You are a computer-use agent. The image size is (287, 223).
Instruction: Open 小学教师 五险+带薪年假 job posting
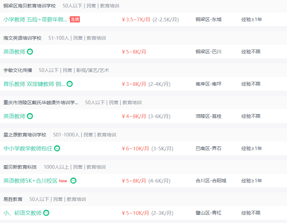pyautogui.click(x=35, y=19)
